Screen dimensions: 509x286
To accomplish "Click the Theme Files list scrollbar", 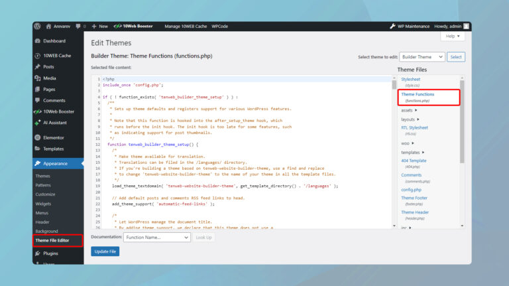I will [x=461, y=119].
